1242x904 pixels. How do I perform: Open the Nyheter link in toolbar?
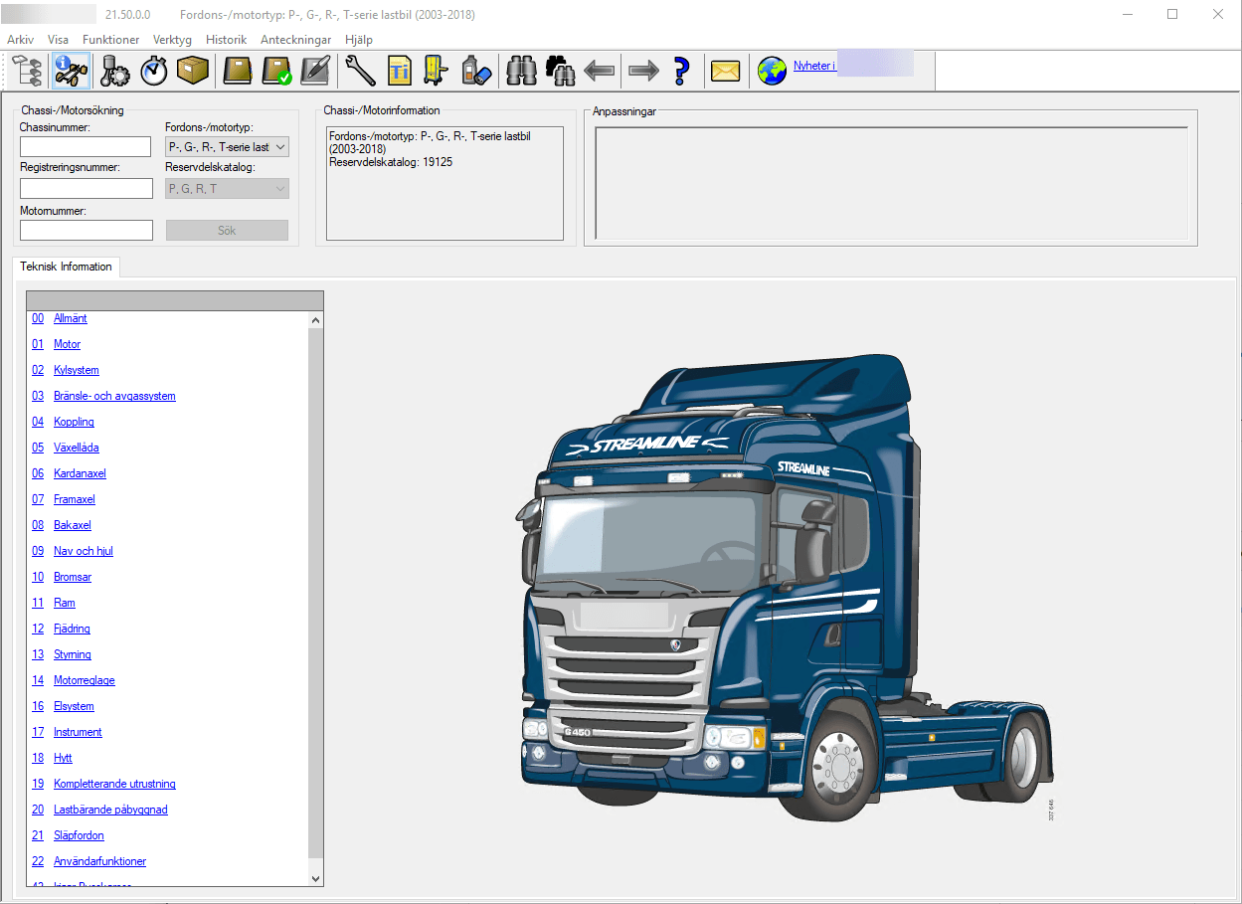click(x=814, y=66)
